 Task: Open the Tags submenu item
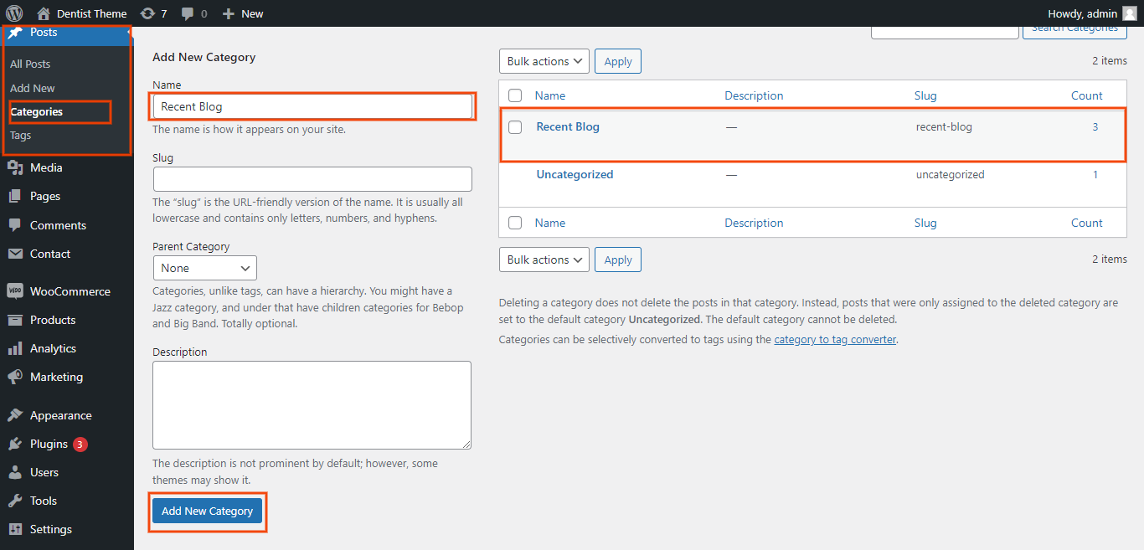(21, 135)
